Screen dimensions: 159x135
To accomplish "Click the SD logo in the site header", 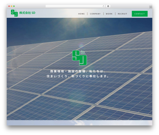I will click(14, 13).
